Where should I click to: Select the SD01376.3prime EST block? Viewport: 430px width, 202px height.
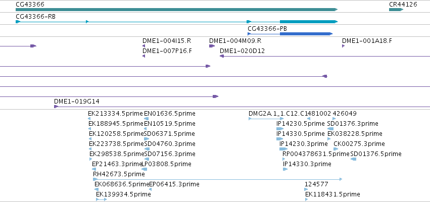[x=330, y=129]
